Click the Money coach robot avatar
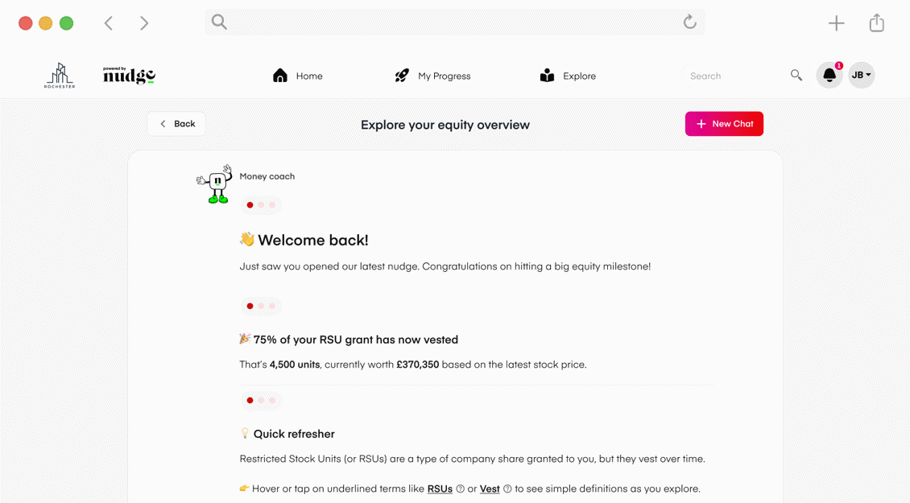This screenshot has width=910, height=503. tap(213, 183)
